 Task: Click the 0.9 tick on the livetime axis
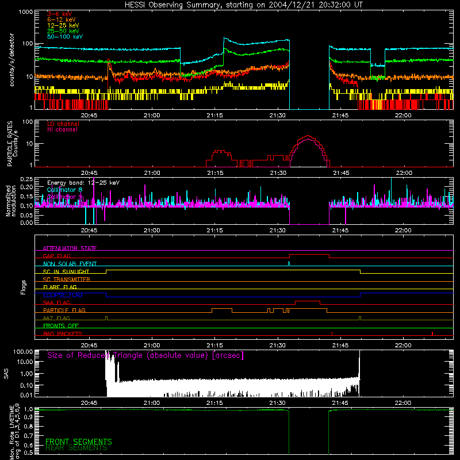(28, 417)
